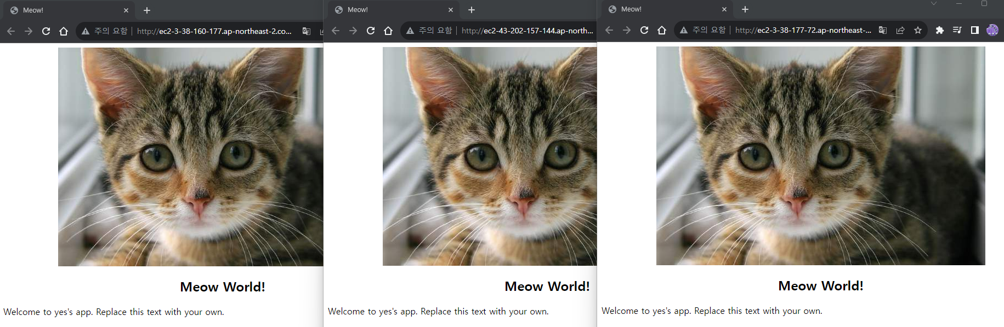Click the kitten photo in the left window

(191, 157)
